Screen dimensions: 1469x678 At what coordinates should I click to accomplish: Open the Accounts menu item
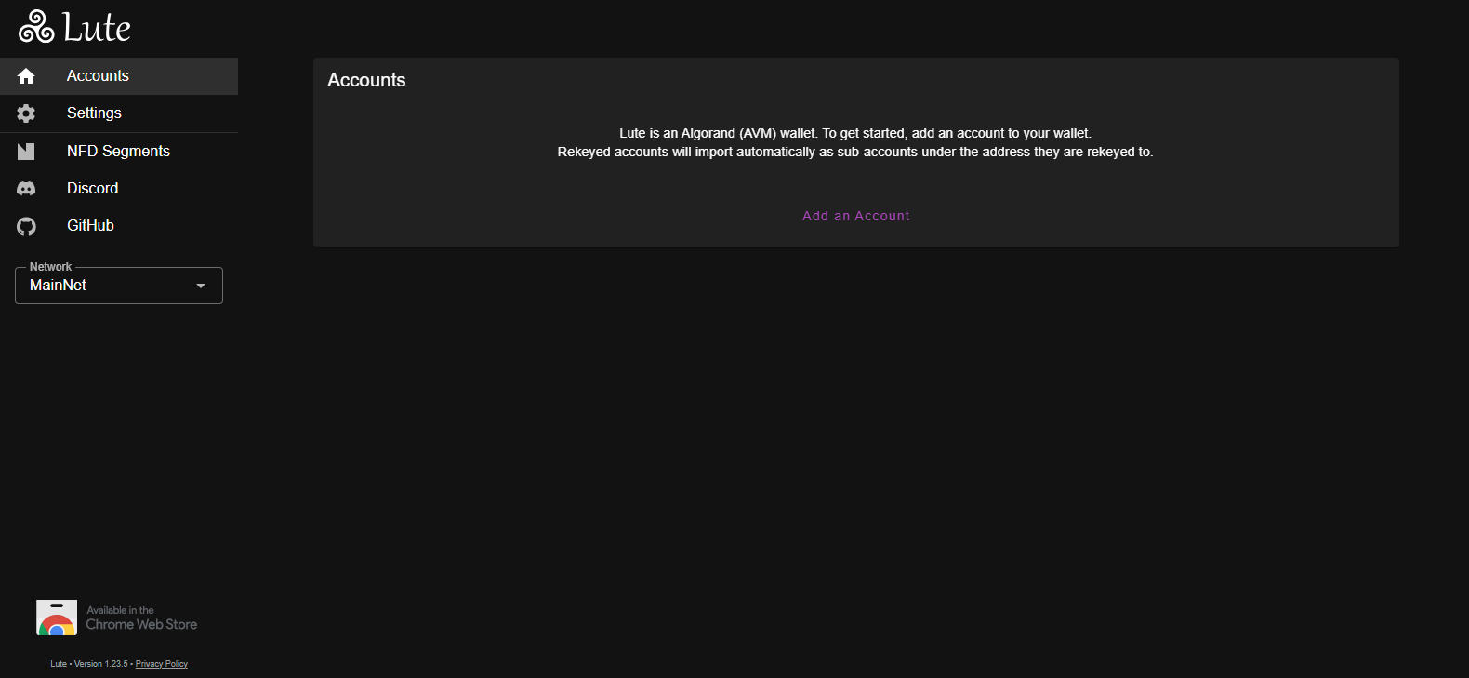click(x=119, y=76)
